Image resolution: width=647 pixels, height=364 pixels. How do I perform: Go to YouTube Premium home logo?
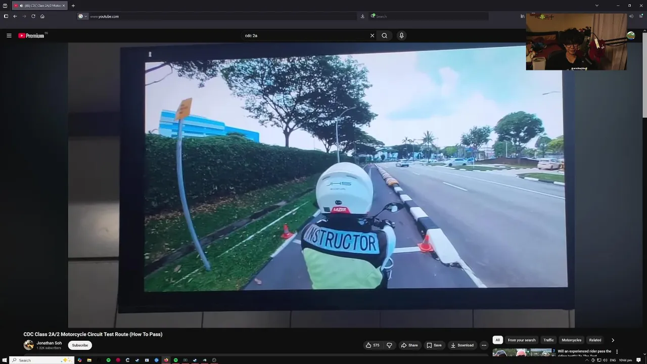click(x=31, y=35)
